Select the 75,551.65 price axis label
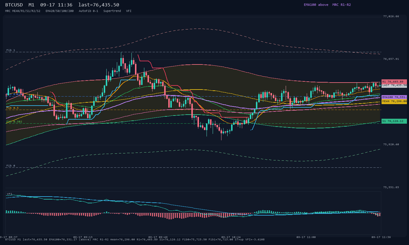This screenshot has width=409, height=245. [391, 187]
